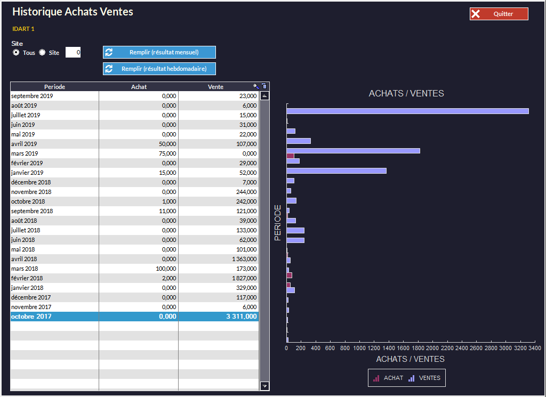The image size is (546, 397).
Task: Click the ACHAT legend bar icon
Action: [x=376, y=378]
